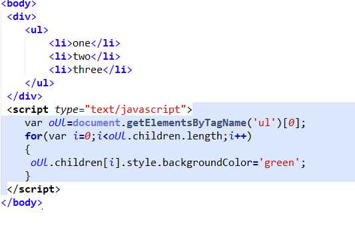Click the closing body tag
This screenshot has width=355, height=243.
[x=21, y=202]
